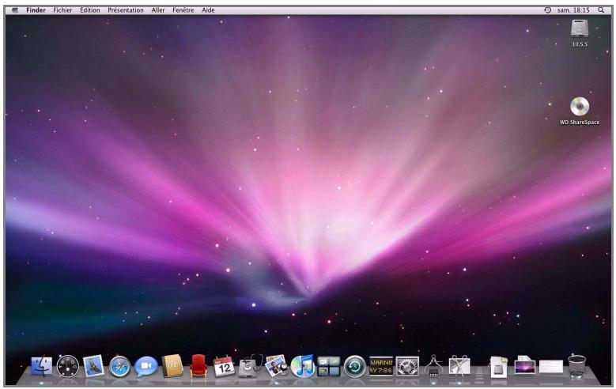Open Console warning log icon
This screenshot has width=616, height=389.
click(381, 366)
